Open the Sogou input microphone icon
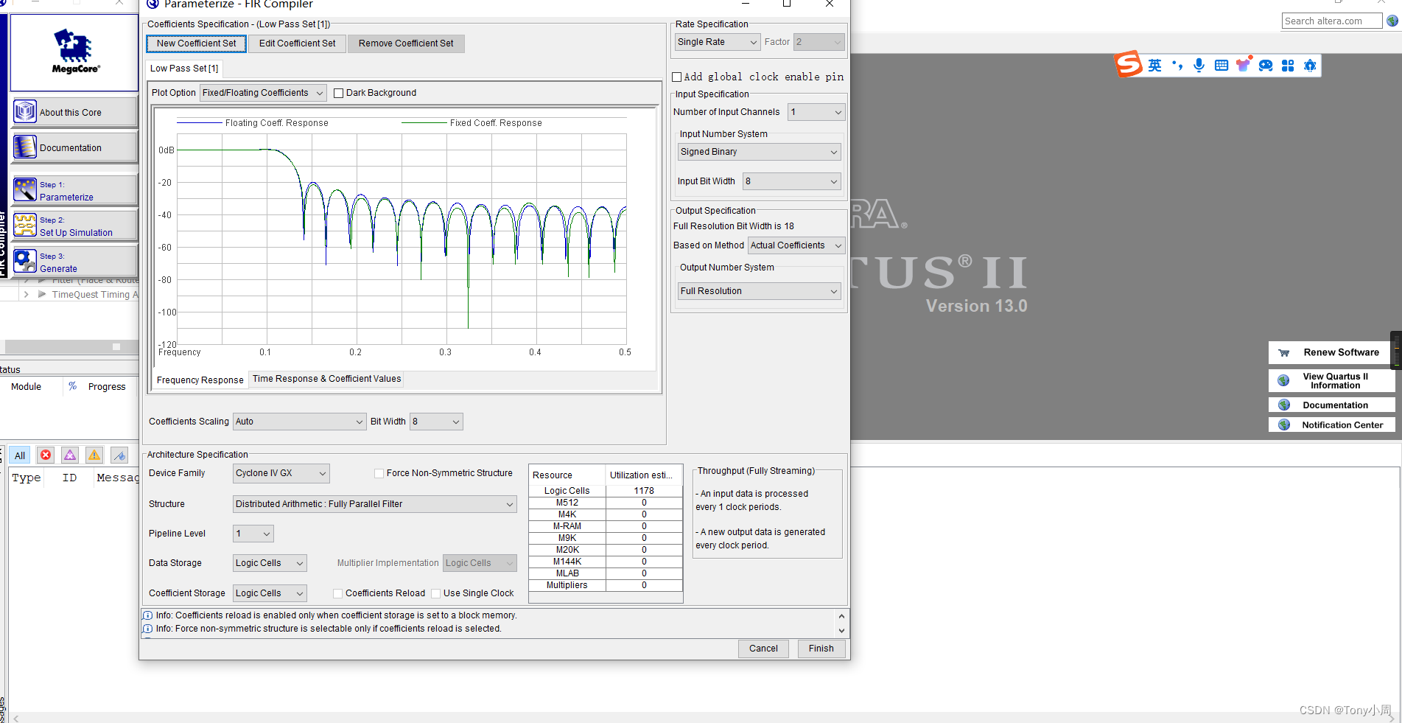This screenshot has height=723, width=1402. click(1199, 65)
